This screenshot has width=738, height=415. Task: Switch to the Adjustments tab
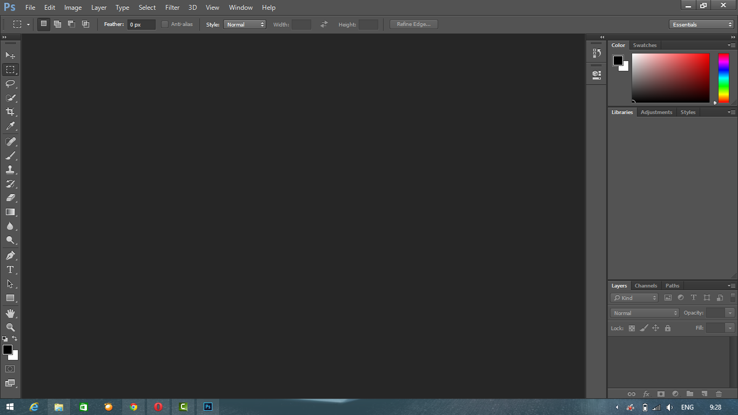[656, 112]
